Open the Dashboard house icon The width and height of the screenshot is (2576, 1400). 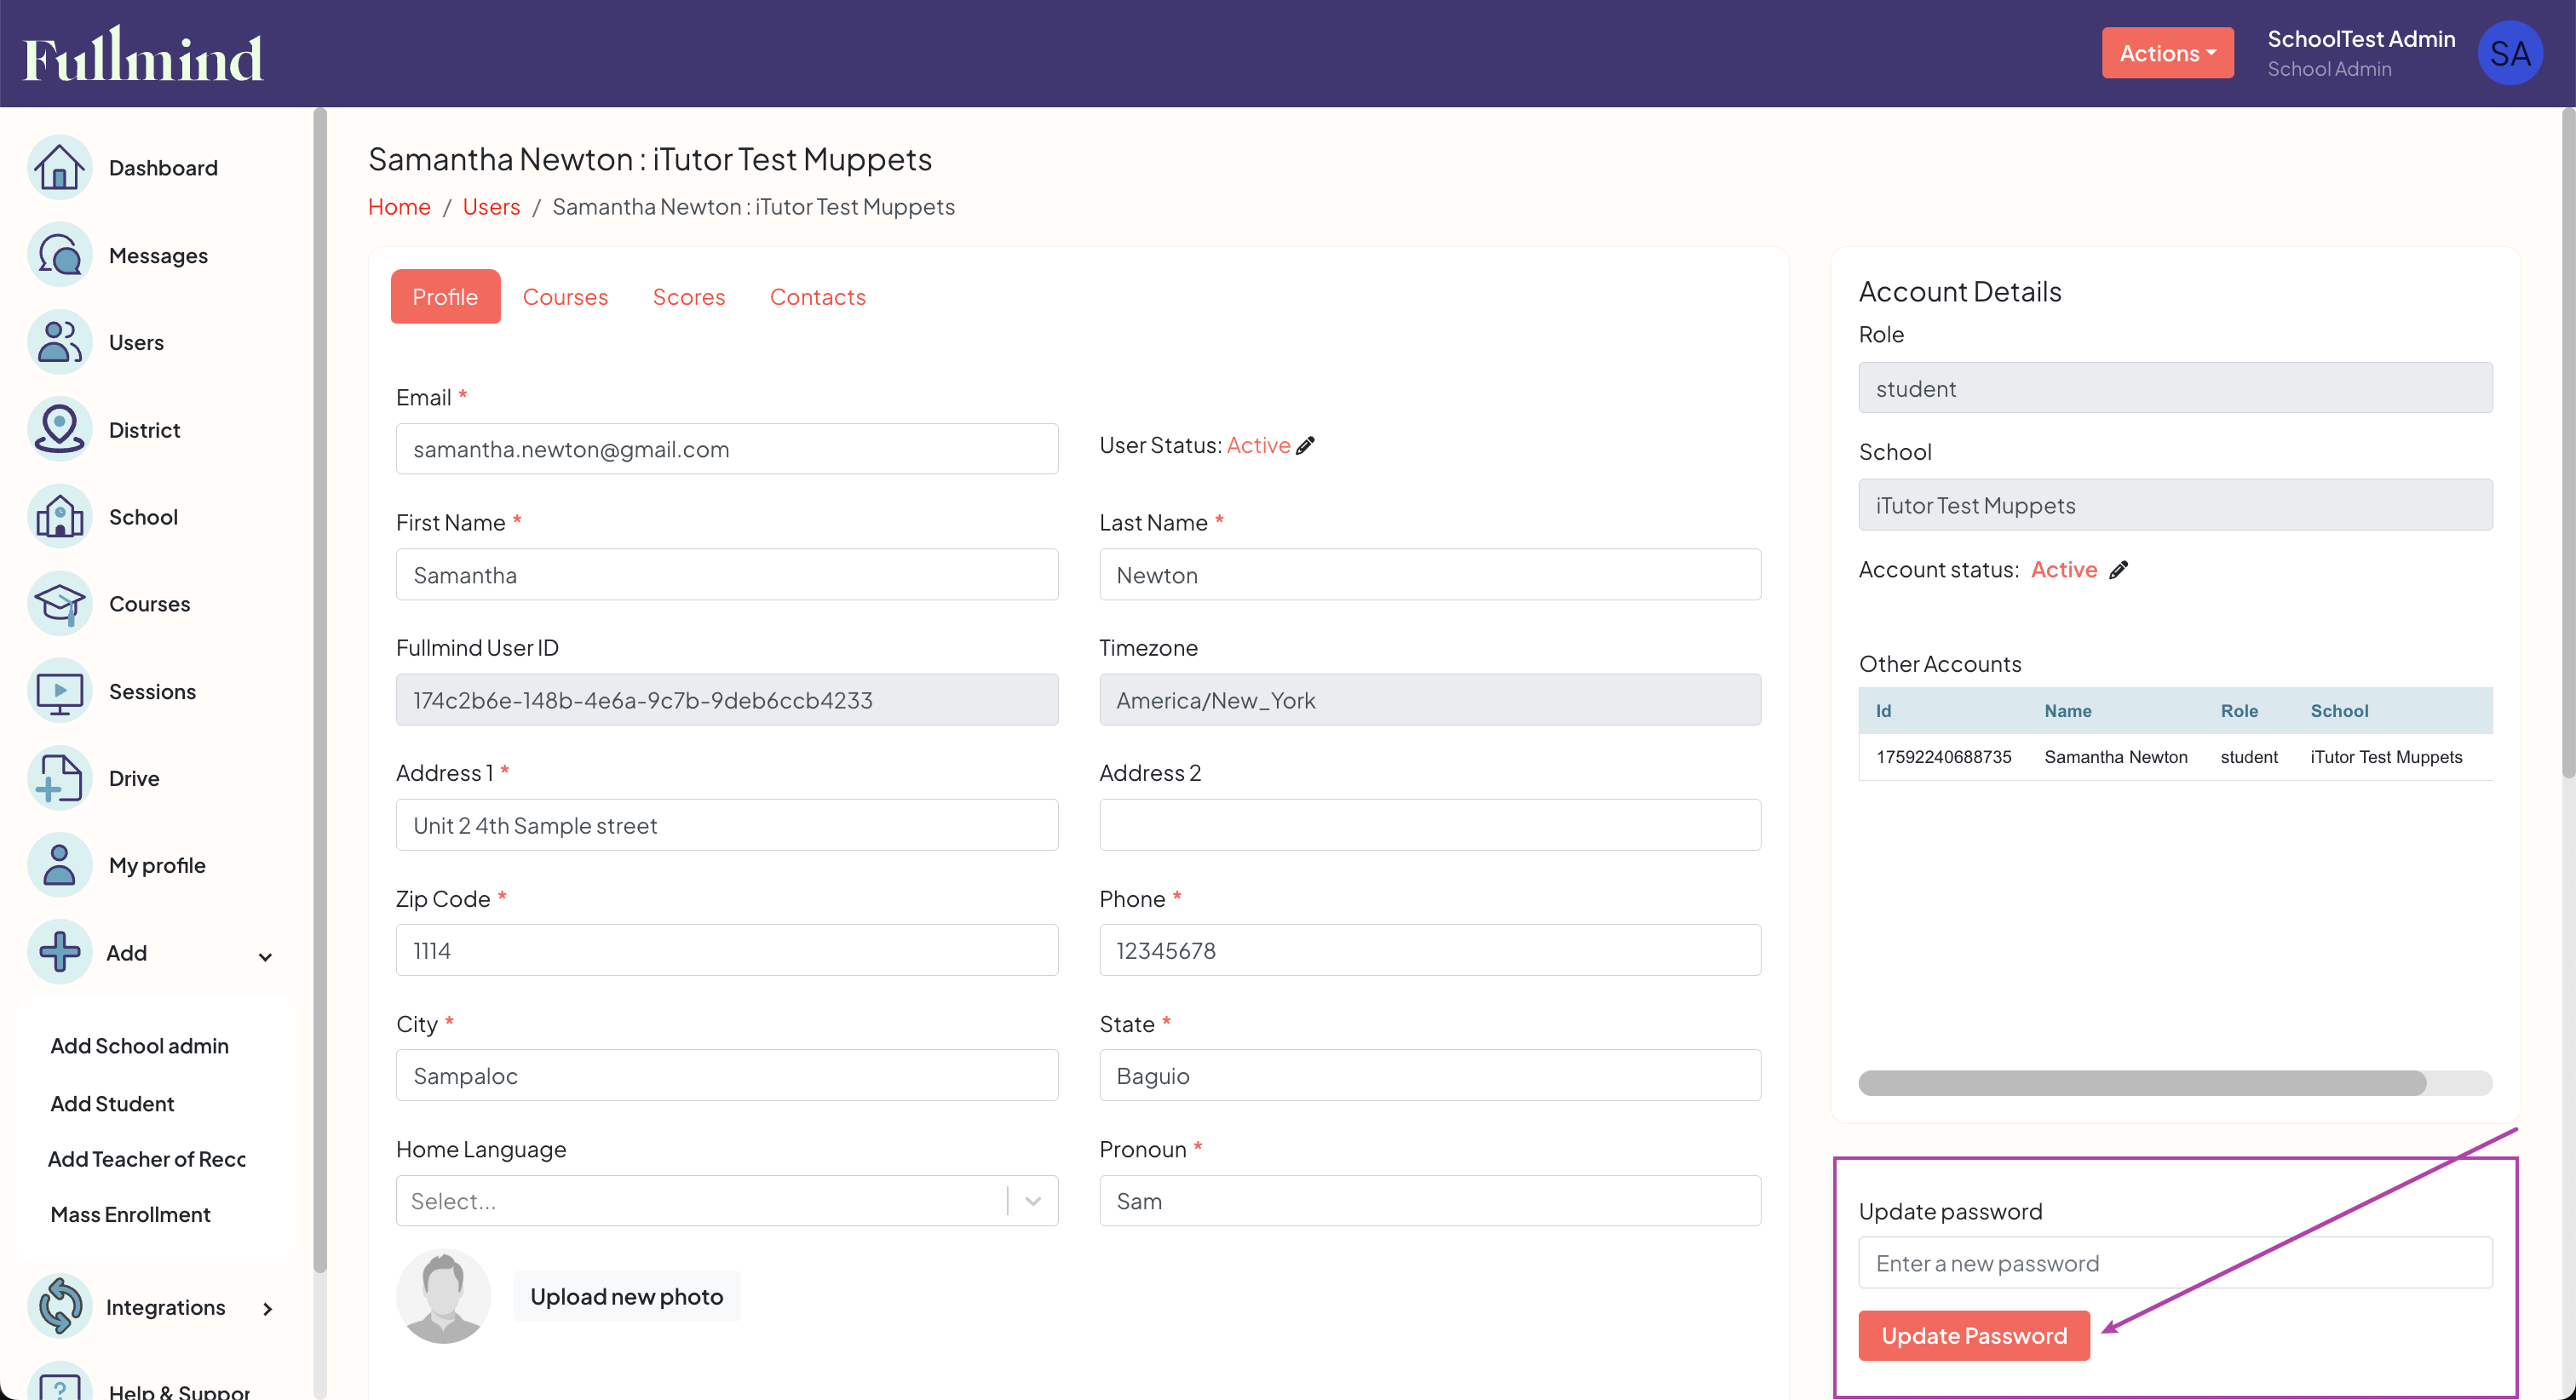click(x=59, y=167)
